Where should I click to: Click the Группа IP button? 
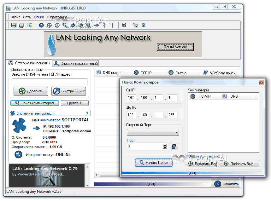click(75, 103)
